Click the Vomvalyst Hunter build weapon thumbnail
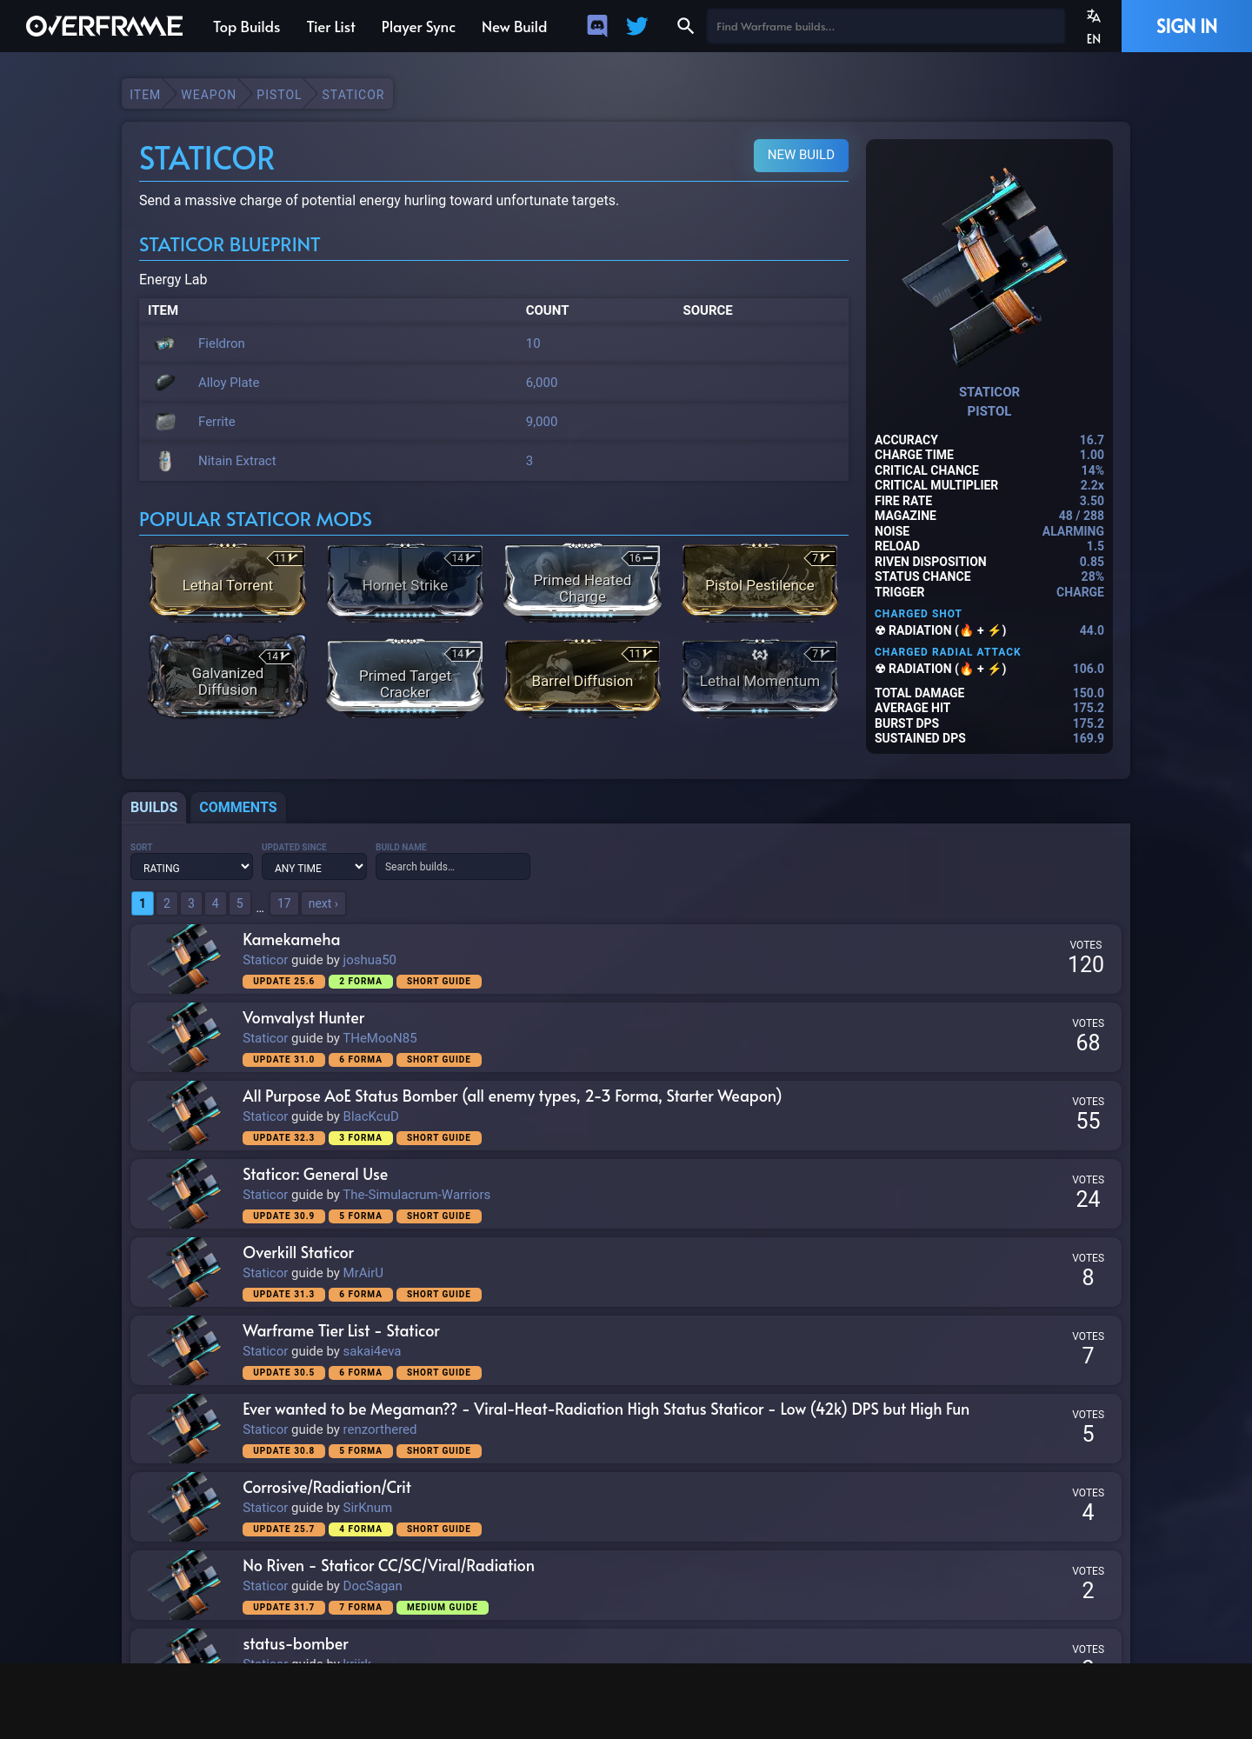Viewport: 1252px width, 1739px height. [x=184, y=1037]
